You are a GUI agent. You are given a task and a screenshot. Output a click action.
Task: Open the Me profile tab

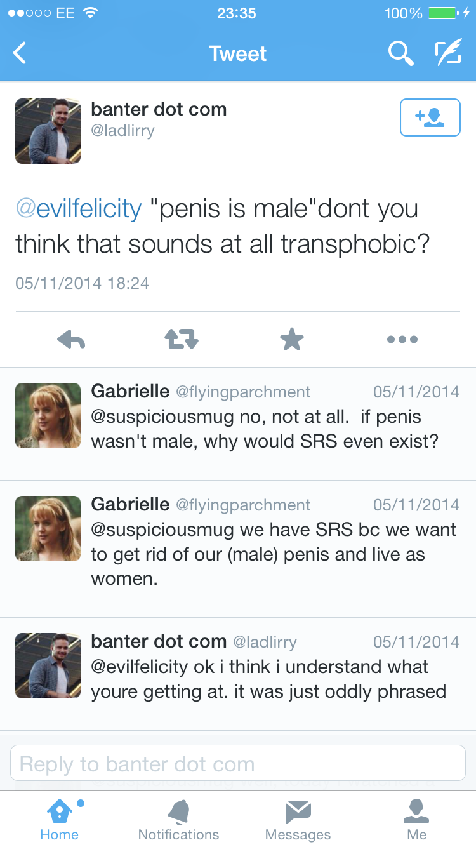tap(416, 819)
